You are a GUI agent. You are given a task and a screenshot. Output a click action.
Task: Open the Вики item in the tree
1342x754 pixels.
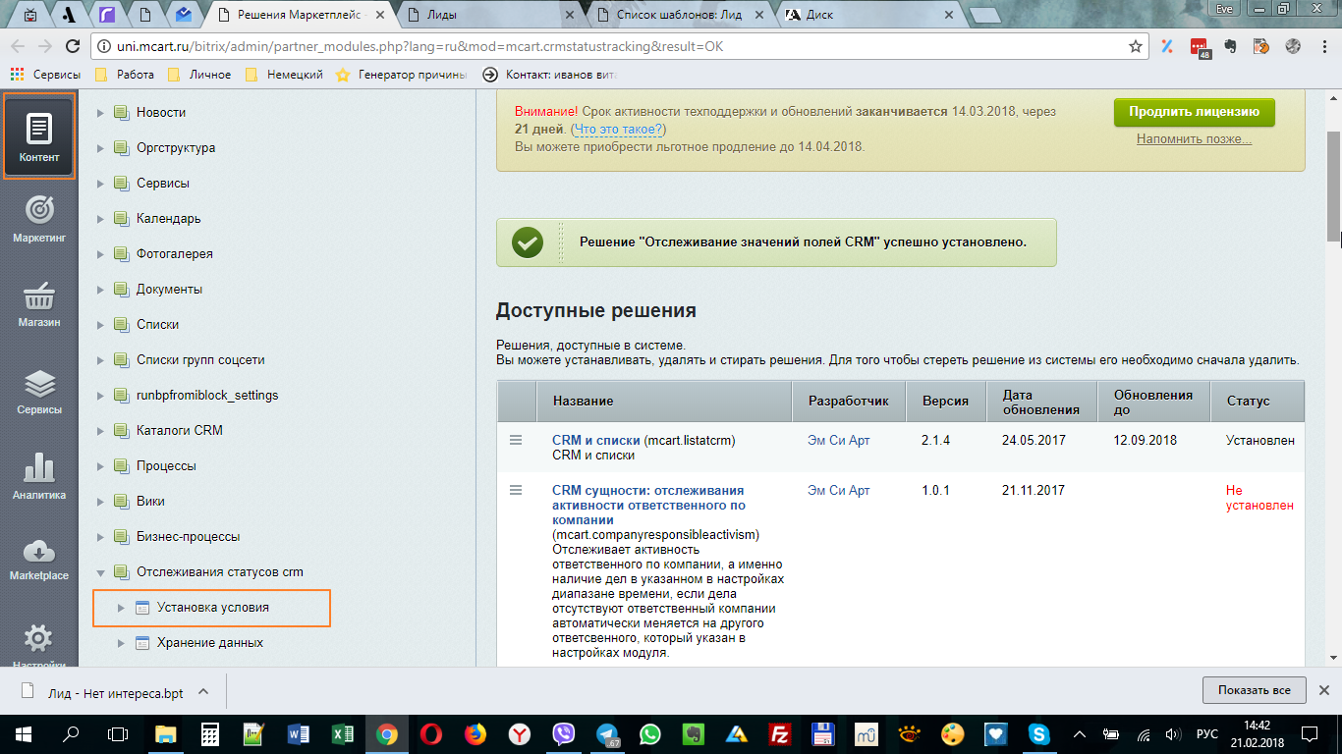tap(150, 502)
